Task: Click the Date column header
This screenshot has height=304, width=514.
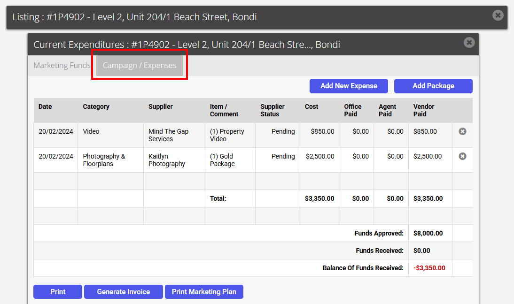Action: coord(45,106)
